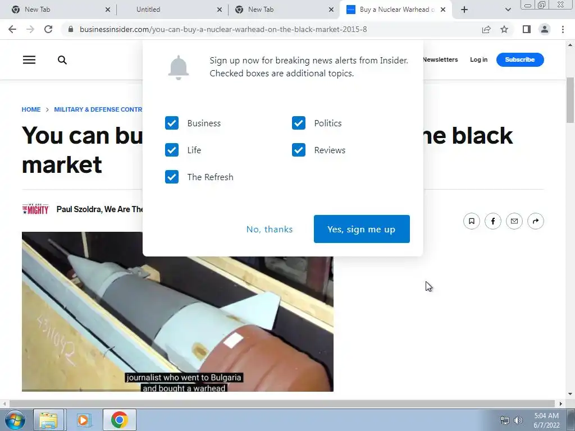Click the network tray icon
575x431 pixels.
click(505, 420)
